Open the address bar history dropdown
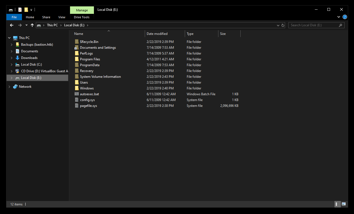Image resolution: width=354 pixels, height=214 pixels. pos(278,25)
